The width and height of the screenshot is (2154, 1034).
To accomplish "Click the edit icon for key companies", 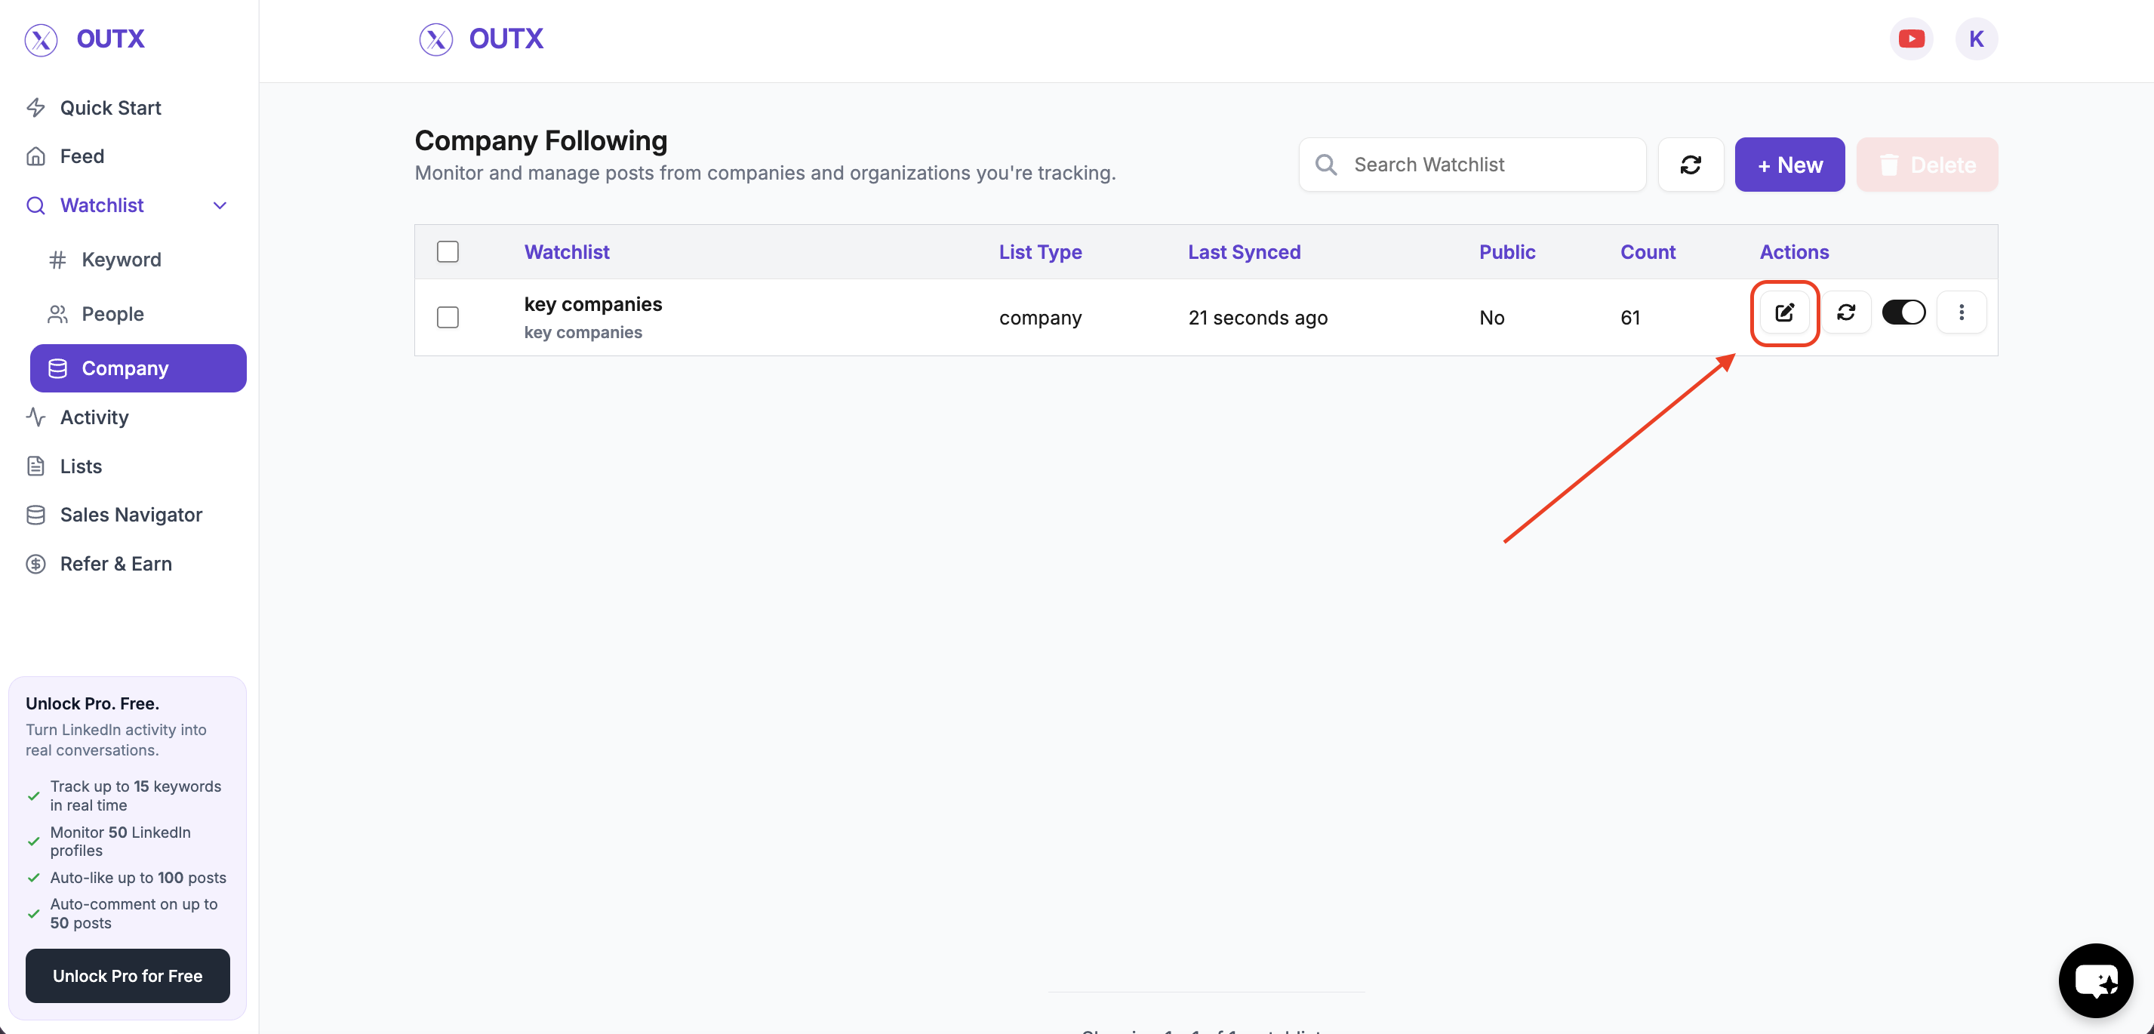I will coord(1784,312).
